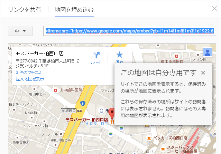Viewport: 221px width, 154px height.
Task: Click the 斎藤診療所 map label
Action: coord(21,142)
